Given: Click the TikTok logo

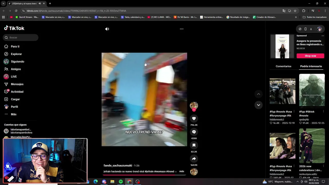Looking at the screenshot, I should [14, 28].
